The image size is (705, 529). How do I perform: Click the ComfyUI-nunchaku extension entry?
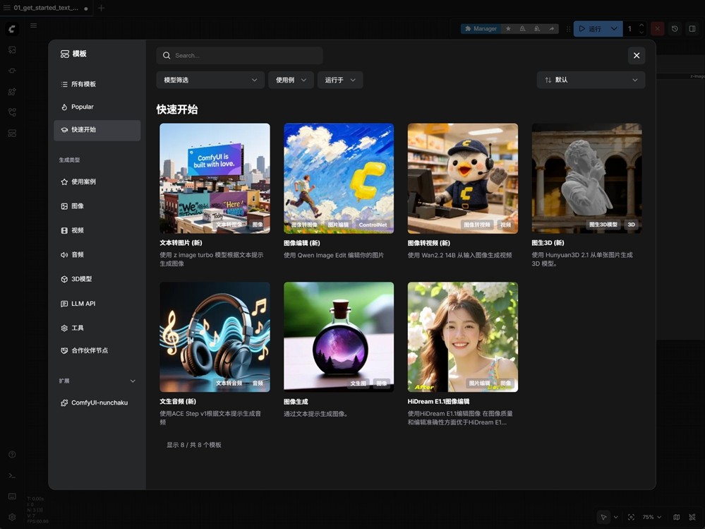pos(99,403)
